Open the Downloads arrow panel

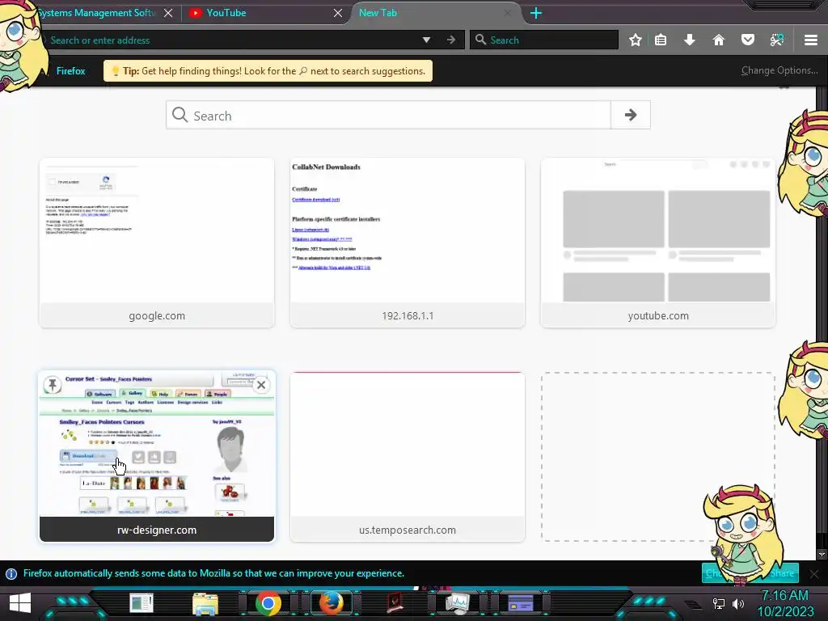[x=690, y=40]
